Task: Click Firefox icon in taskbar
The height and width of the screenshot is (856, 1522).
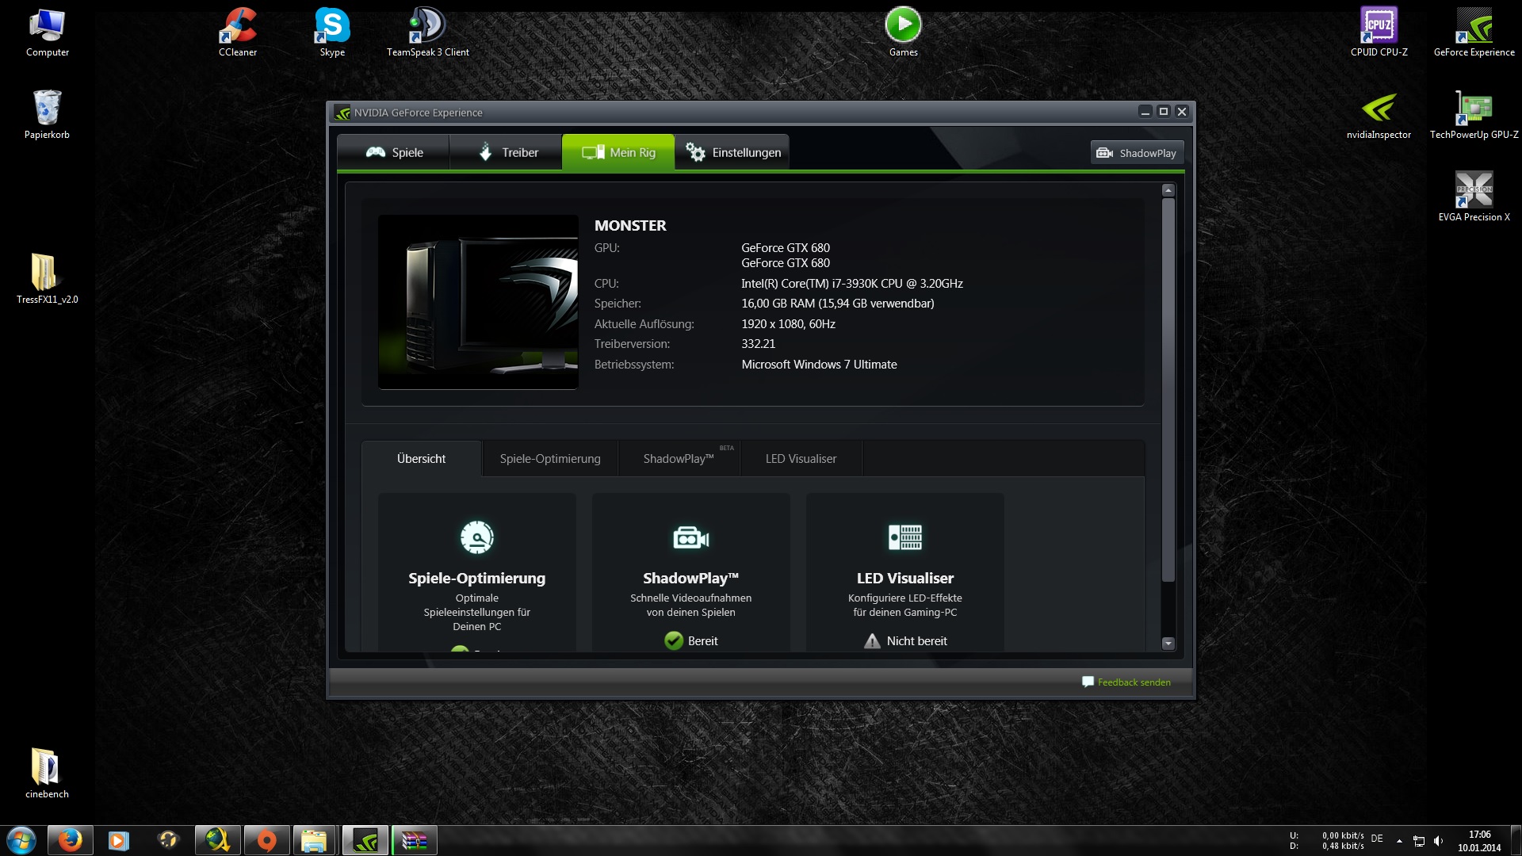Action: point(71,840)
